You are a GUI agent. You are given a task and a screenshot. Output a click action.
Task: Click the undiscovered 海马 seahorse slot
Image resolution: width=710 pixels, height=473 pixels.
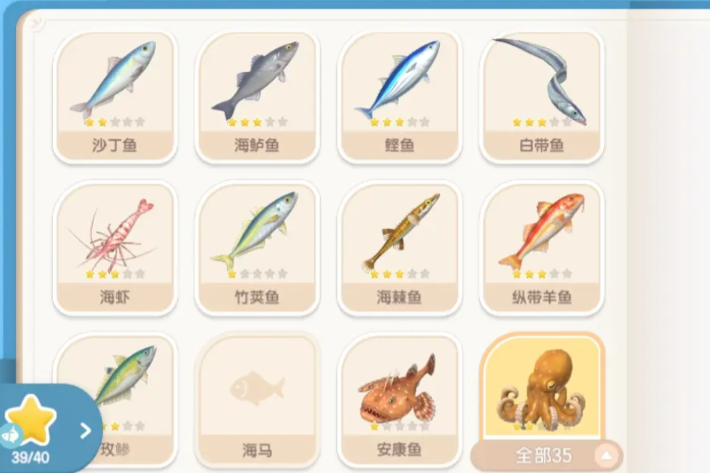click(x=257, y=401)
